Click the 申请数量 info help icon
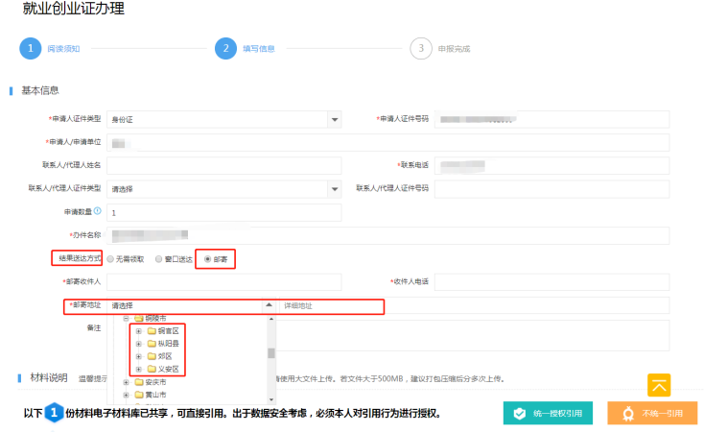The width and height of the screenshot is (727, 433). click(x=98, y=210)
